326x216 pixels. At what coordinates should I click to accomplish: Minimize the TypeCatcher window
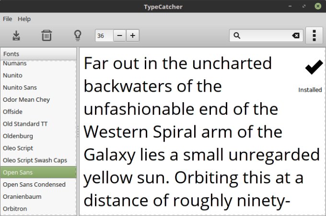click(290, 6)
